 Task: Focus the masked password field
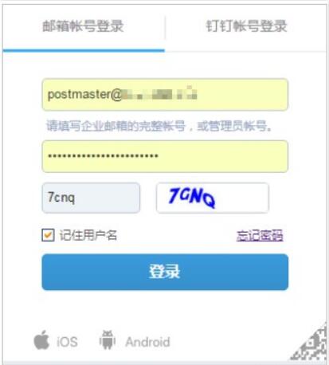click(165, 156)
